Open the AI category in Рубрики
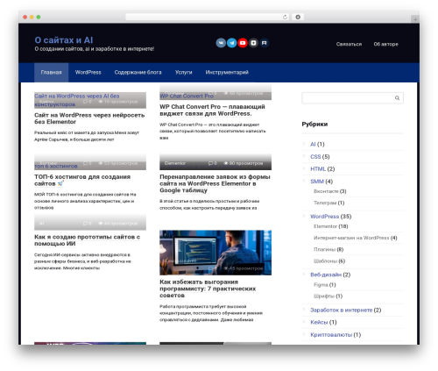The image size is (438, 371). 313,144
